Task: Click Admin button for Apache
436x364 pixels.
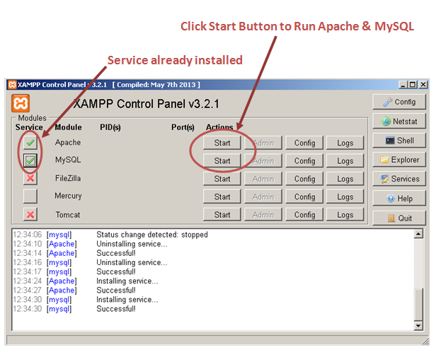Action: pos(263,143)
